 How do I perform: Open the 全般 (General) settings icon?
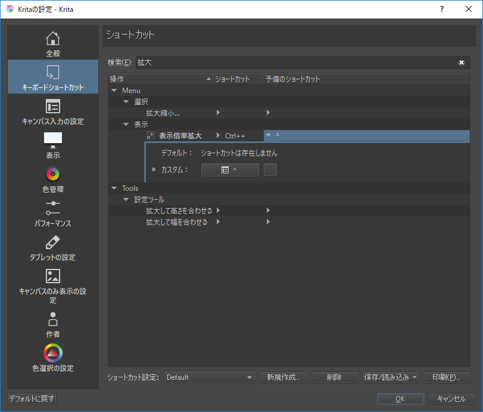(53, 38)
